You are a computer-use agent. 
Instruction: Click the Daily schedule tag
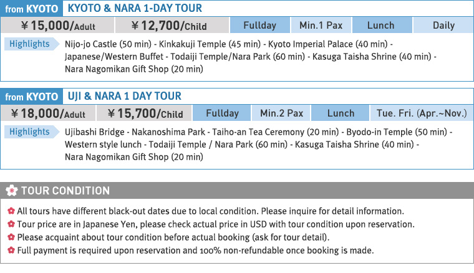pyautogui.click(x=443, y=26)
